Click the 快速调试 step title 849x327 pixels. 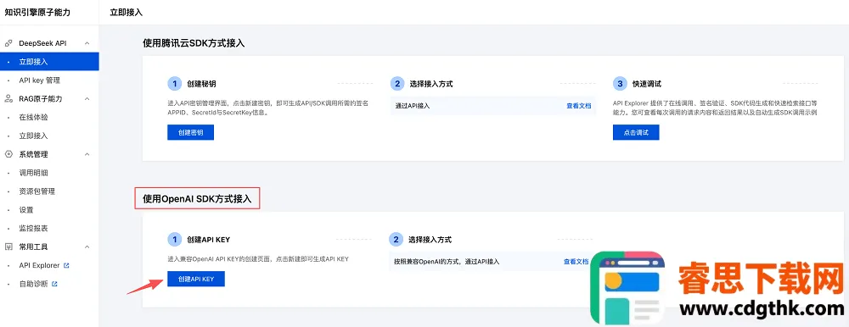(647, 84)
